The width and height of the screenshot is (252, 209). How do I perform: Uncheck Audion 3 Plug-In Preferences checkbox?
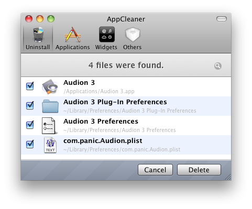pyautogui.click(x=30, y=106)
